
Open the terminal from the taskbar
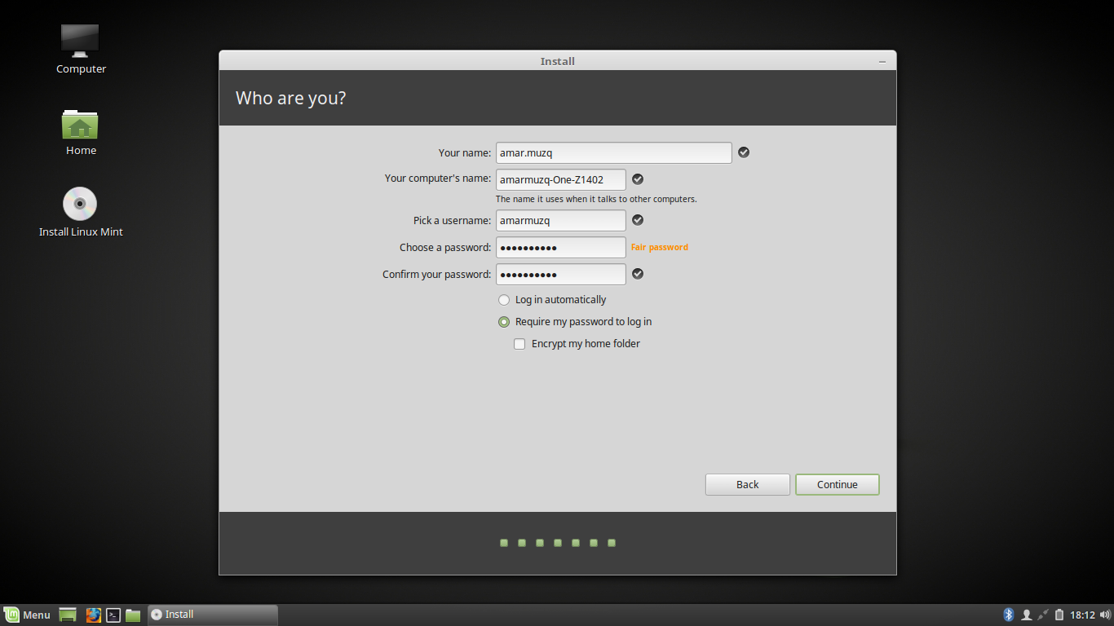click(113, 615)
